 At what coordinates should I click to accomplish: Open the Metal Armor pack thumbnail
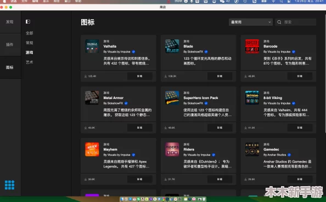click(x=92, y=97)
